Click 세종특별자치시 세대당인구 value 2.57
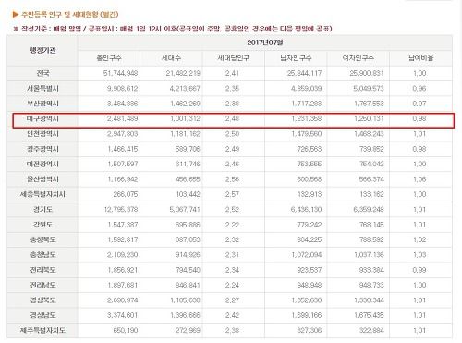The image size is (462, 343). (x=232, y=194)
